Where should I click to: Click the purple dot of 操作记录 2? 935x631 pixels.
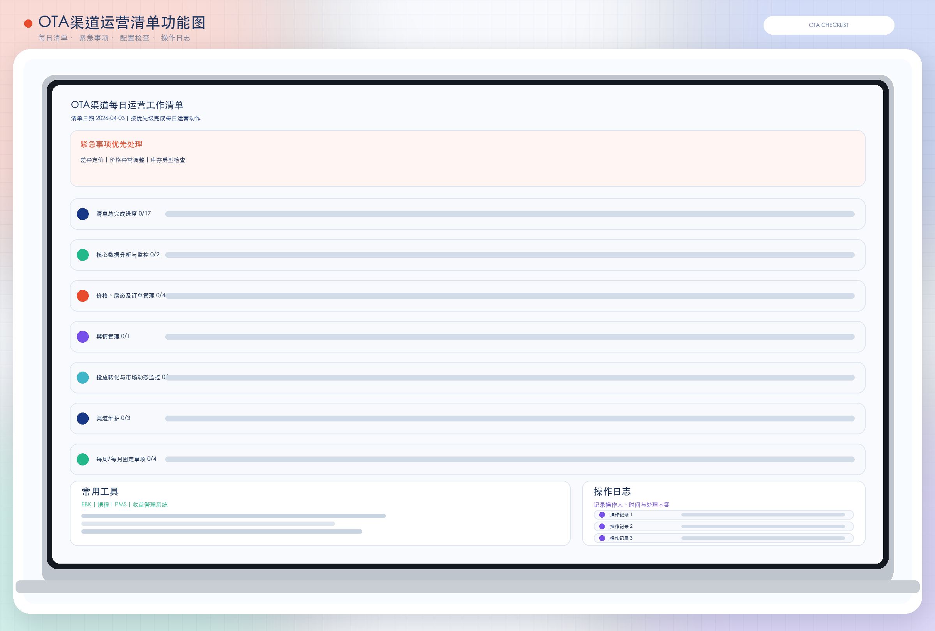tap(602, 527)
